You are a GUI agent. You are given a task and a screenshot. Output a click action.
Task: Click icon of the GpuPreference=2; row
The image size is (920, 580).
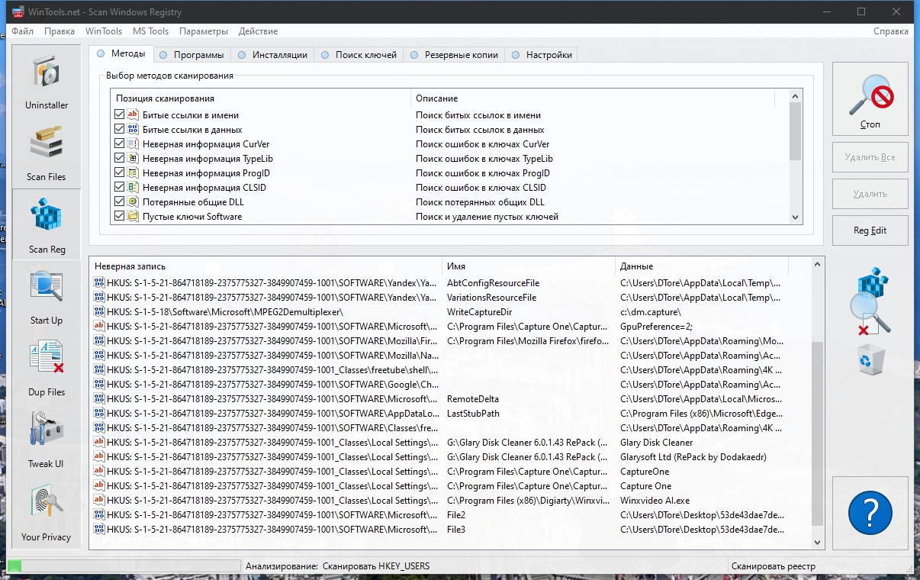99,327
